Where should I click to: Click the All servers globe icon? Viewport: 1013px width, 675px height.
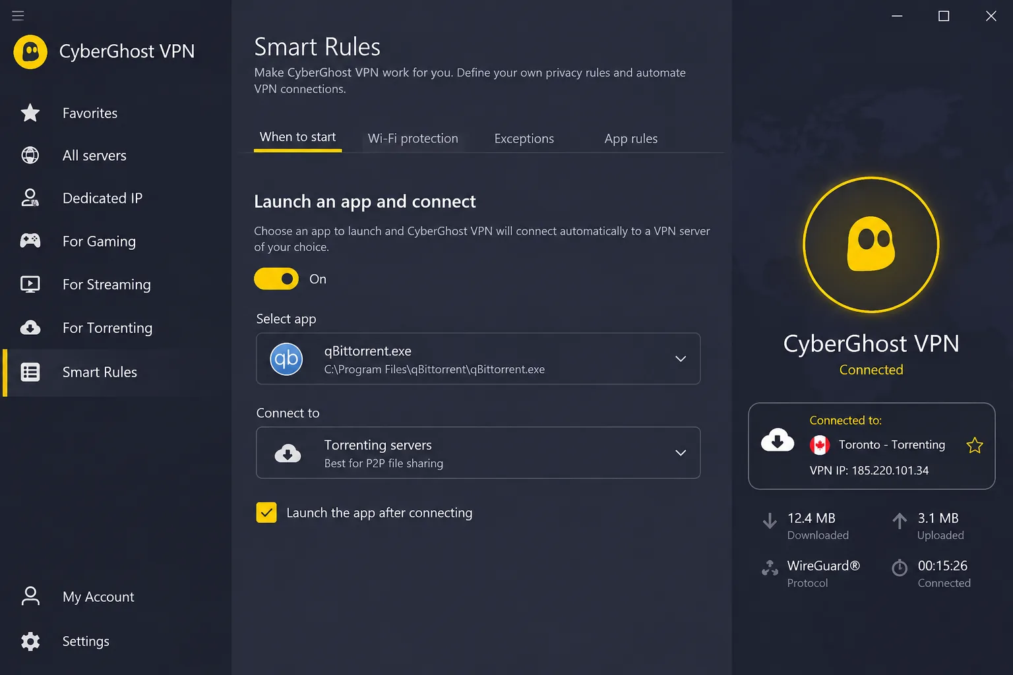[x=30, y=155]
